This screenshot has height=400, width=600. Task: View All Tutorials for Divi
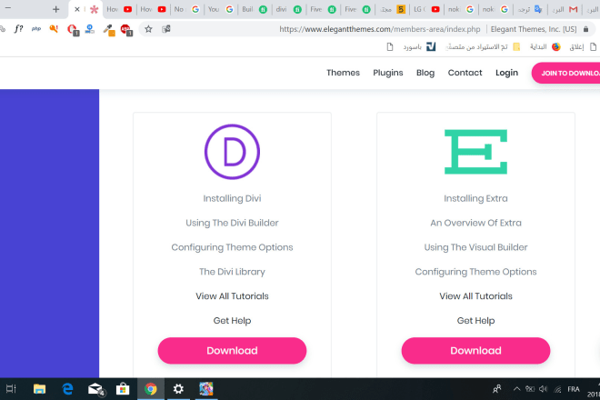232,296
